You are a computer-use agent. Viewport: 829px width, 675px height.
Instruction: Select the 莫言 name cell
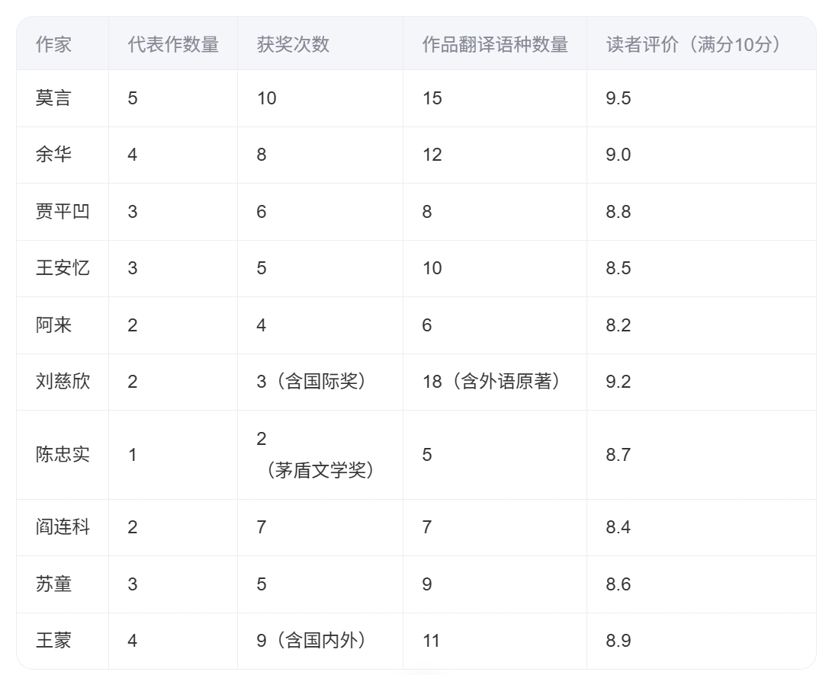(x=53, y=98)
